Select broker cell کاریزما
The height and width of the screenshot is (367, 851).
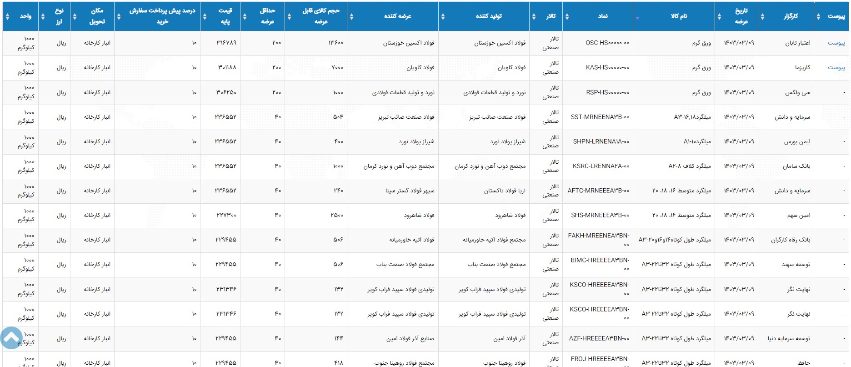(802, 67)
